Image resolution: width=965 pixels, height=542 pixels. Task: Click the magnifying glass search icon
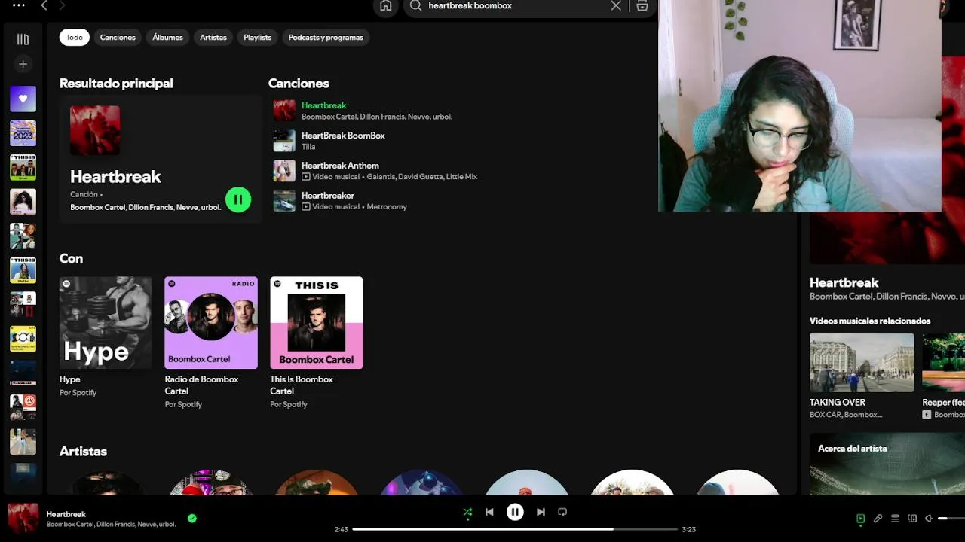[x=415, y=5]
